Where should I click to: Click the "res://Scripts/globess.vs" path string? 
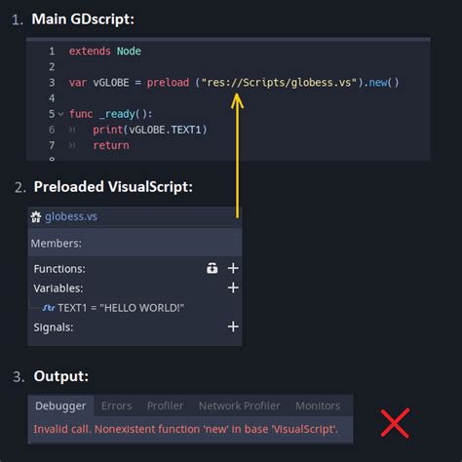pyautogui.click(x=279, y=83)
